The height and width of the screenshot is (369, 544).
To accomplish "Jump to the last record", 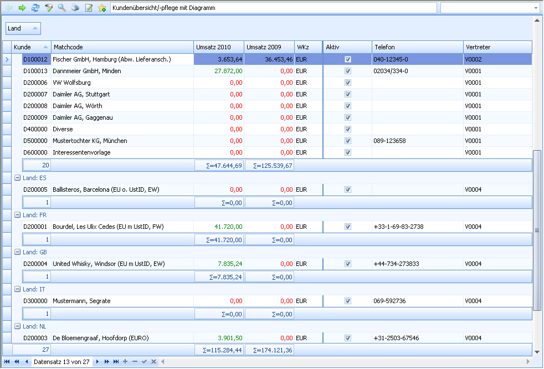I will click(x=116, y=362).
